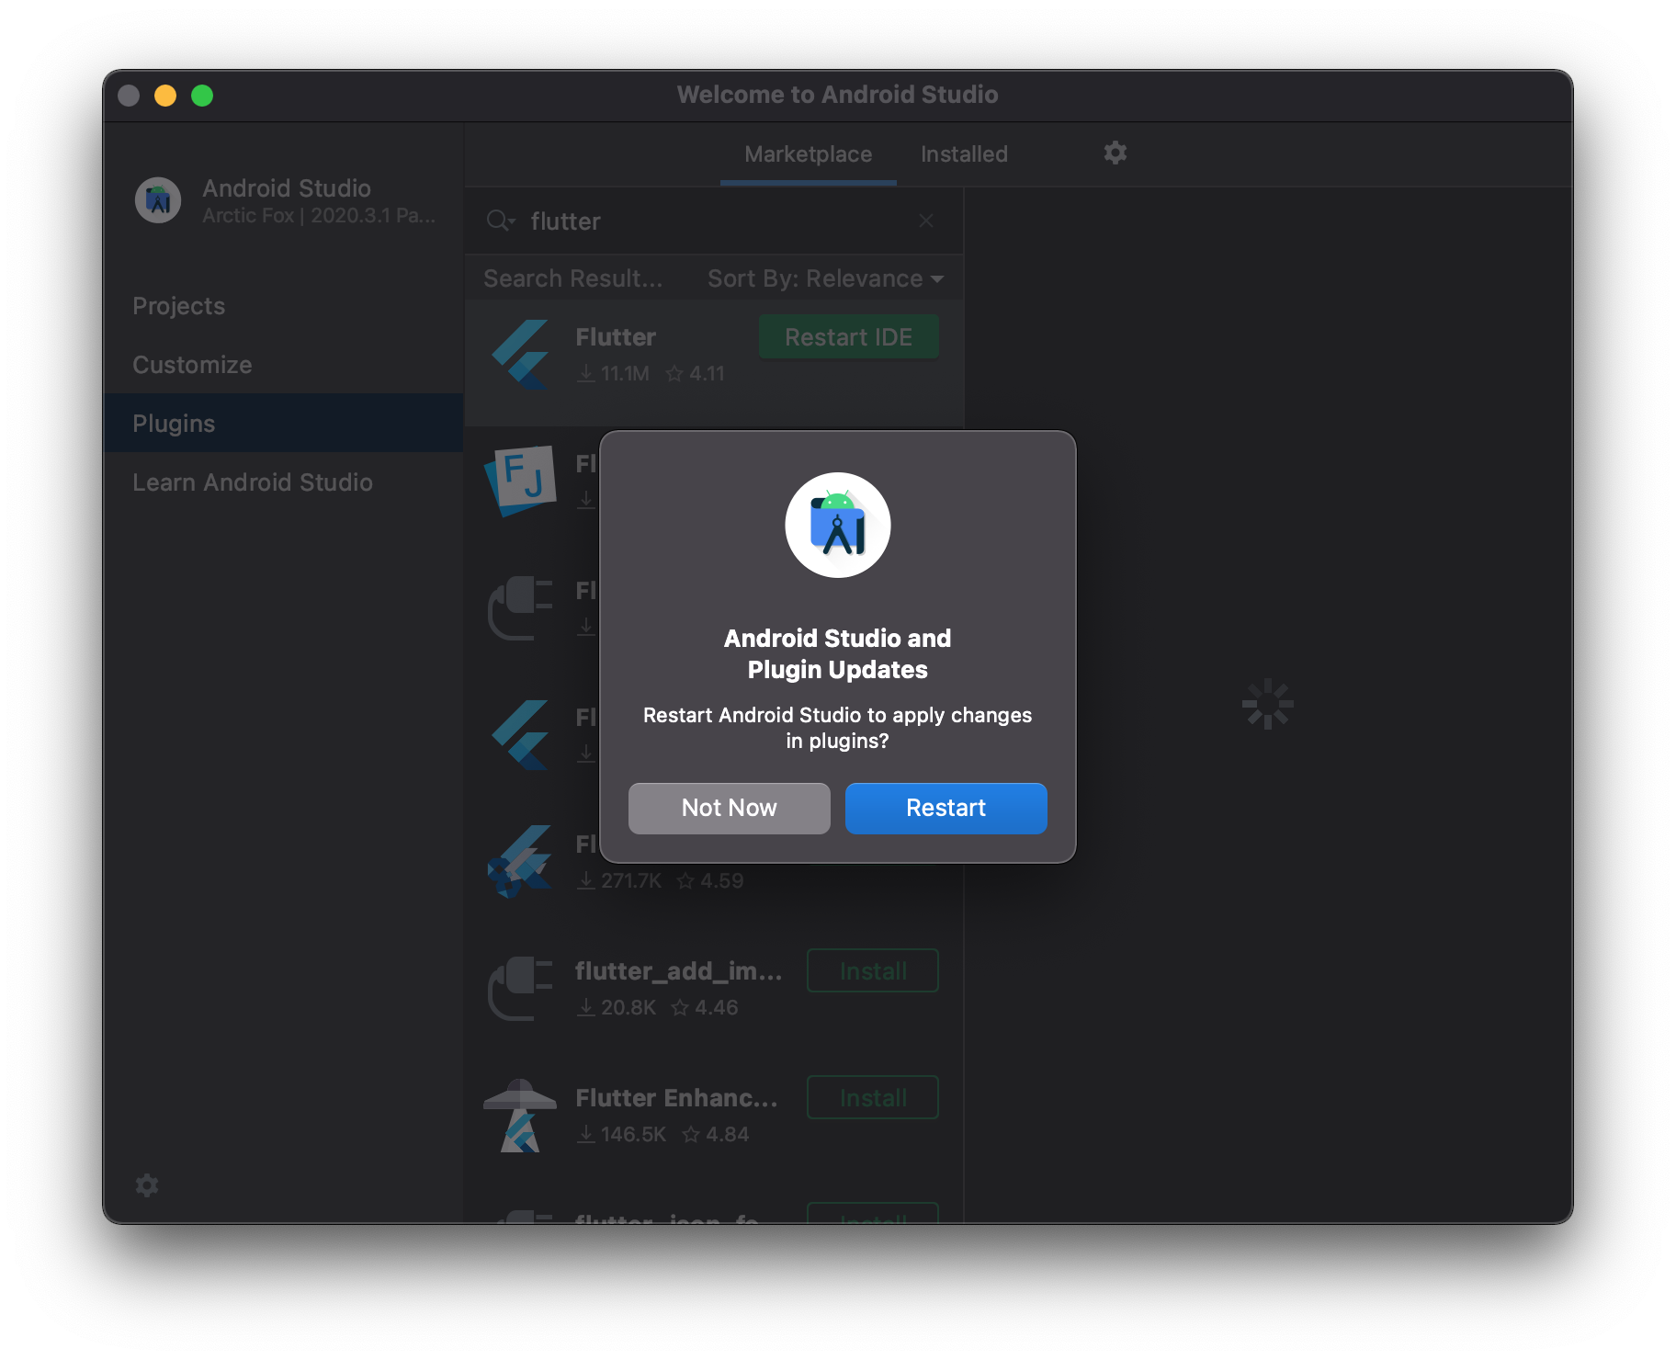Install the Flutter Enhanc... plugin
The image size is (1676, 1360).
(872, 1097)
